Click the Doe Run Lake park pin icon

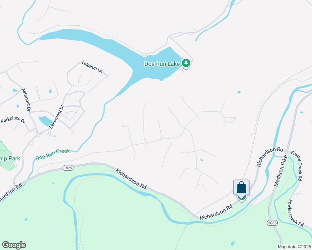point(186,63)
